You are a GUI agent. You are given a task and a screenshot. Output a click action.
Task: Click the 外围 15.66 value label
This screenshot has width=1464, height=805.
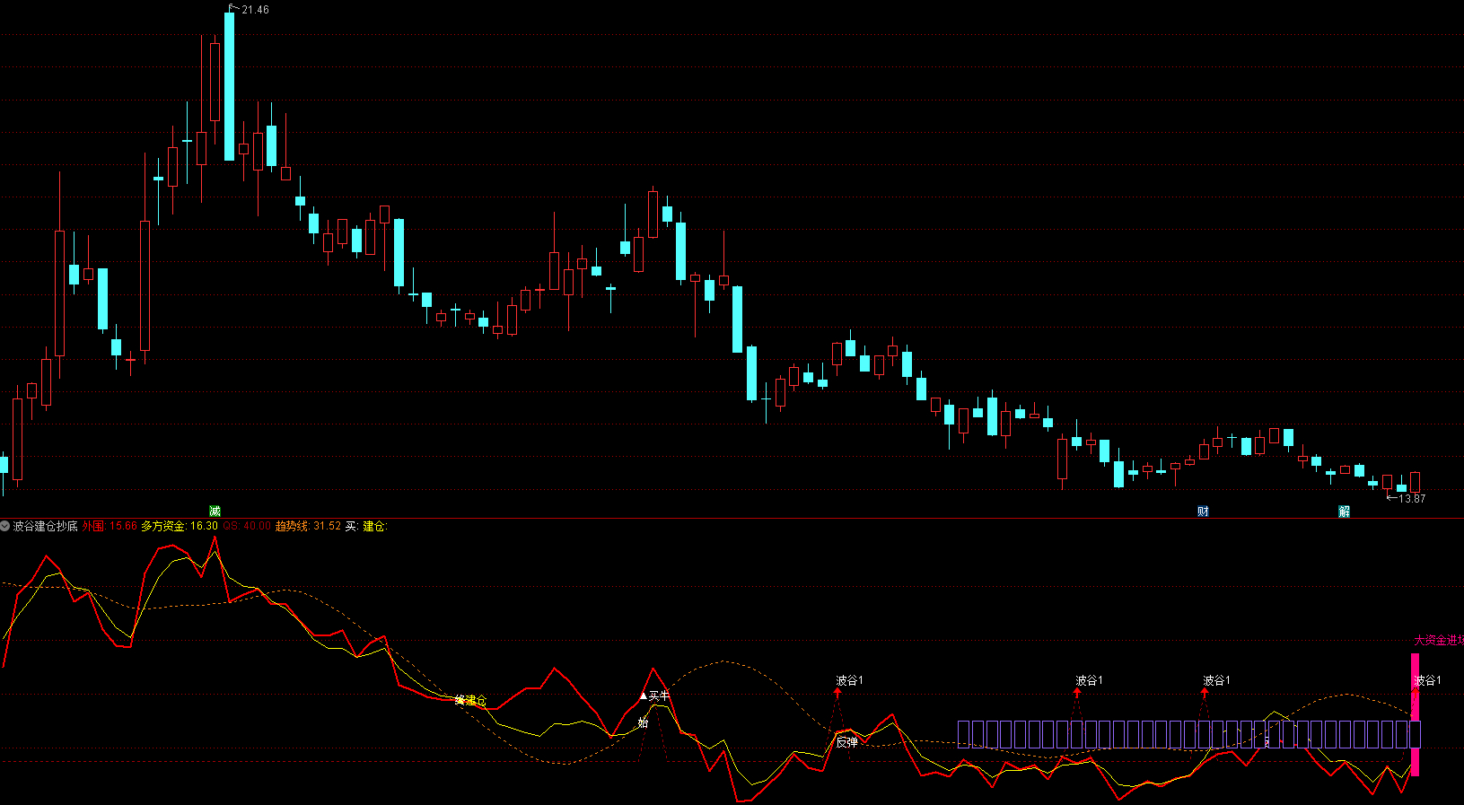(x=110, y=526)
